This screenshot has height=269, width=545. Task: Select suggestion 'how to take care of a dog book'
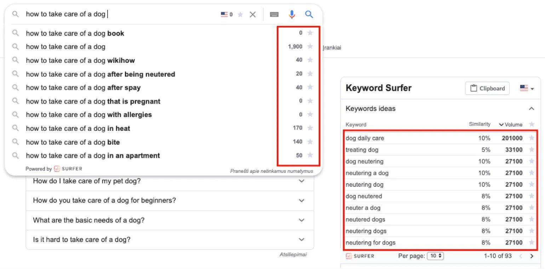coord(75,34)
